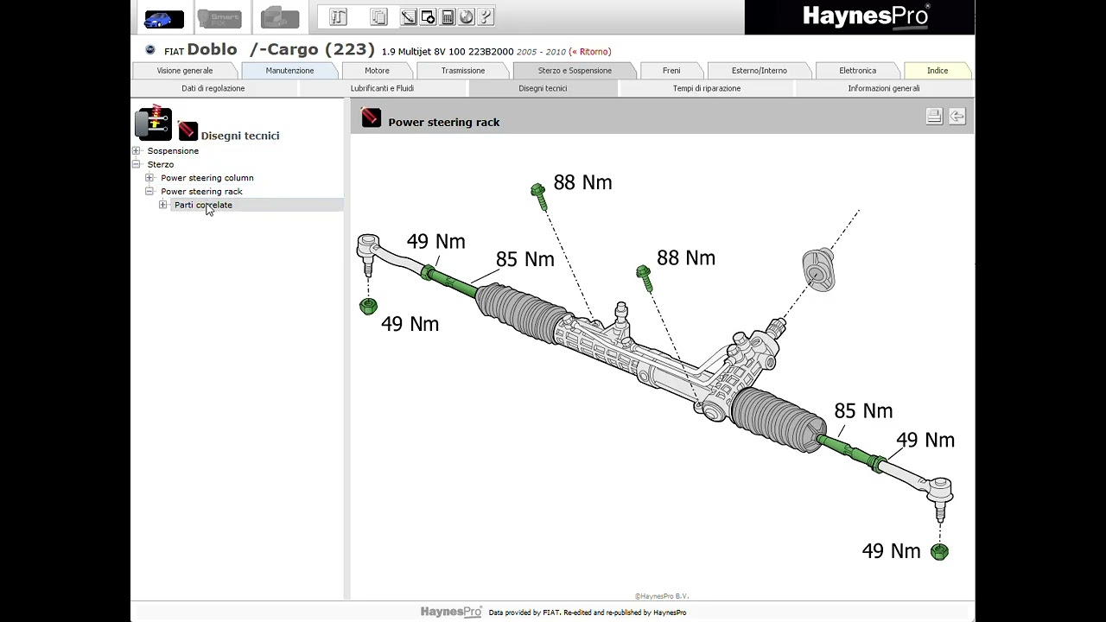Screen dimensions: 1106x622
Task: Click the lower-right 85 Nm torque label
Action: (863, 411)
